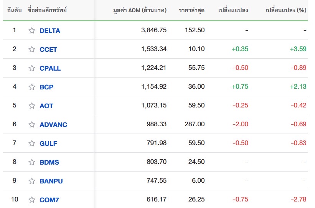Toggle the star for BDMS
315x208 pixels.
32,162
